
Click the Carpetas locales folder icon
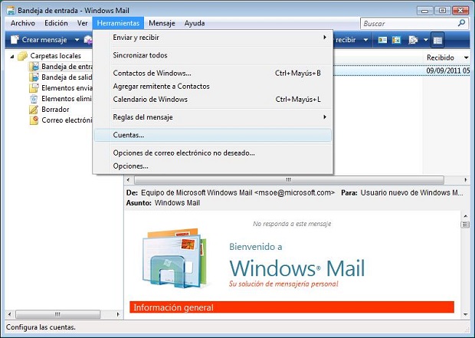pos(22,56)
